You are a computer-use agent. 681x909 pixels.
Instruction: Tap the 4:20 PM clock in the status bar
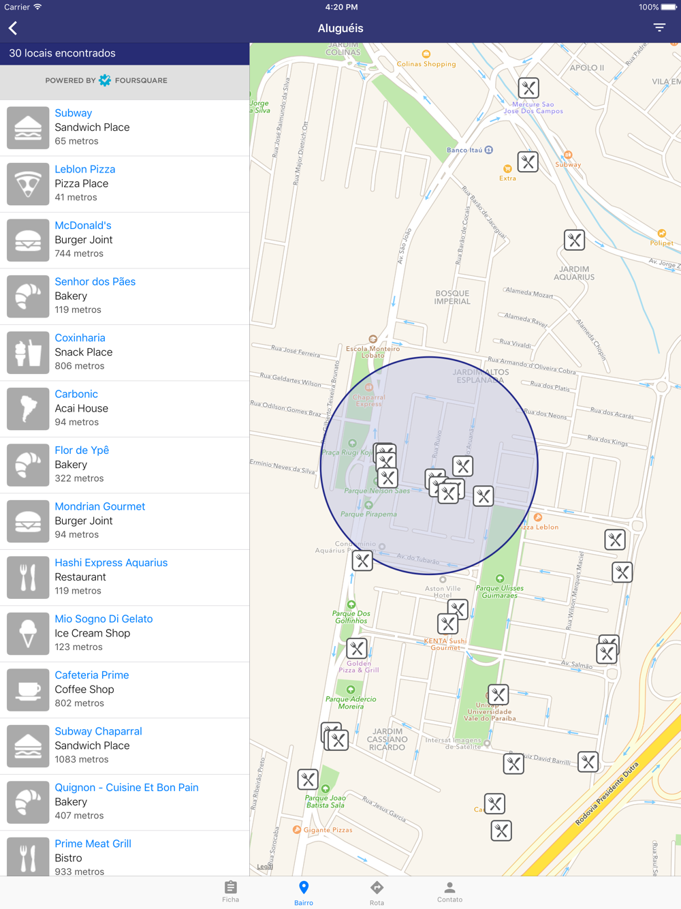click(341, 7)
